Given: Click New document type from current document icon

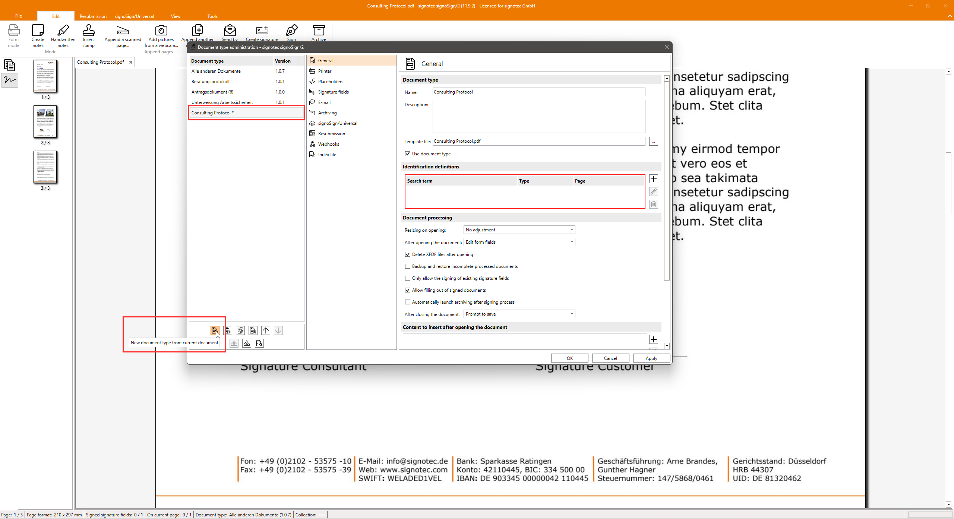Looking at the screenshot, I should [215, 330].
